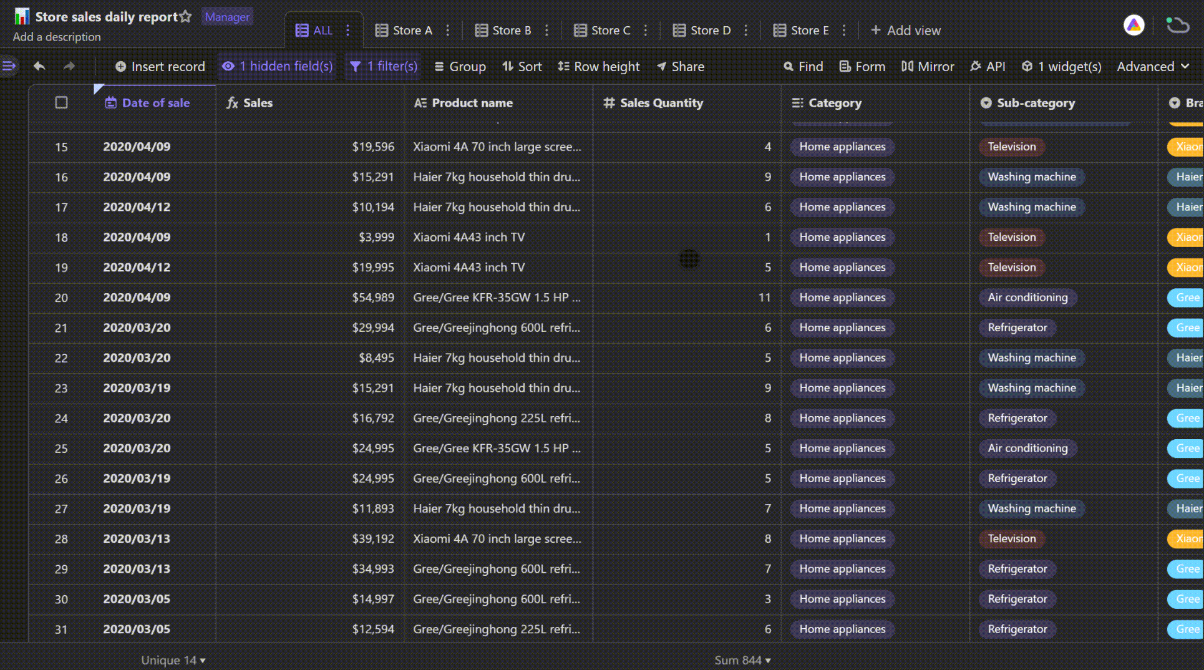Open Store E view options dots
Screen dimensions: 1204x670
(x=843, y=30)
